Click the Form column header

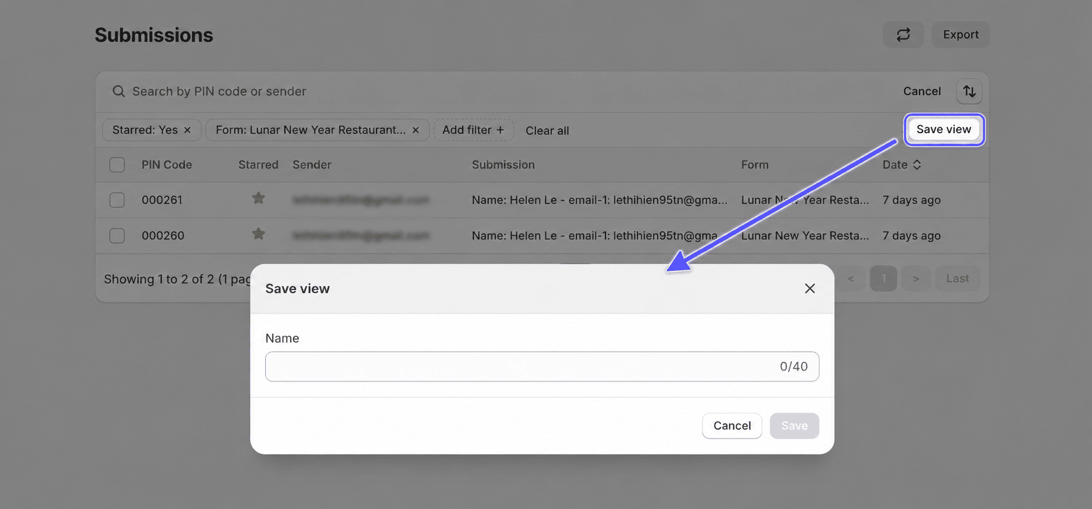[755, 165]
